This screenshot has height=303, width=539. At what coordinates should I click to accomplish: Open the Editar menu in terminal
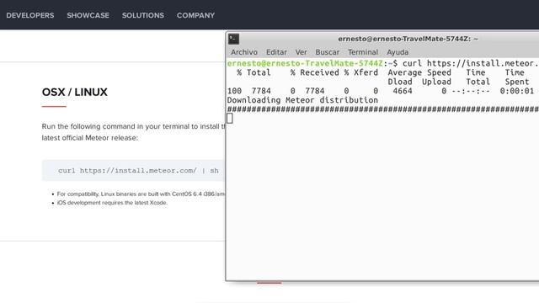click(276, 52)
